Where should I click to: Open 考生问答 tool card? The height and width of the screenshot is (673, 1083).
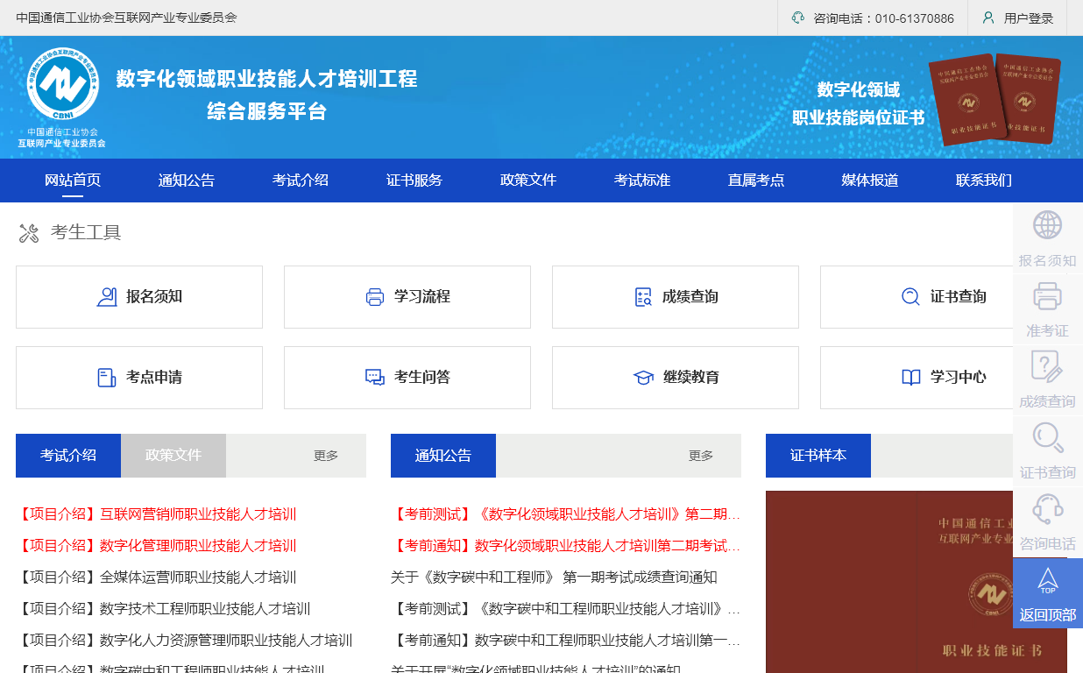pos(407,378)
